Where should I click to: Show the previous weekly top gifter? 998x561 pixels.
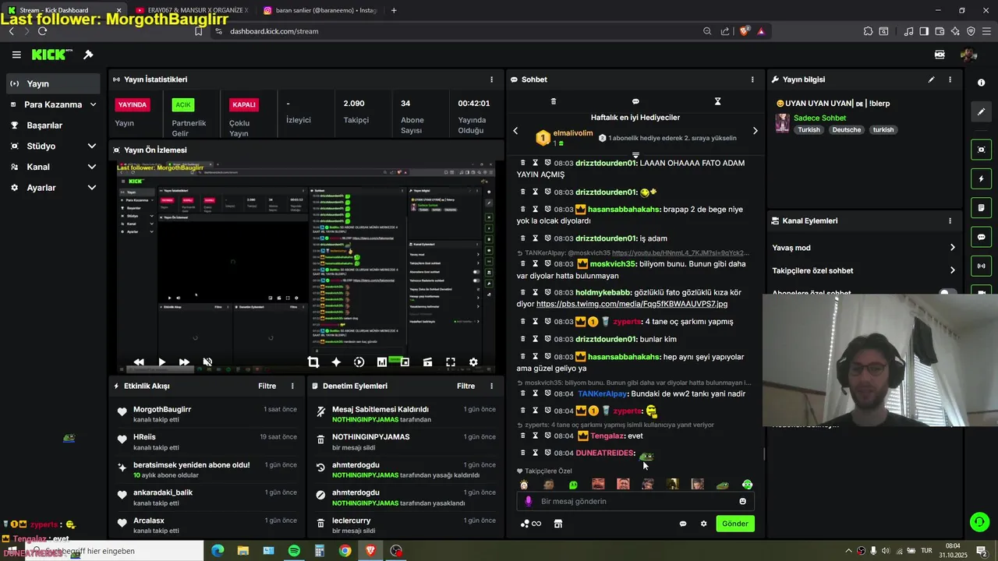tap(515, 131)
